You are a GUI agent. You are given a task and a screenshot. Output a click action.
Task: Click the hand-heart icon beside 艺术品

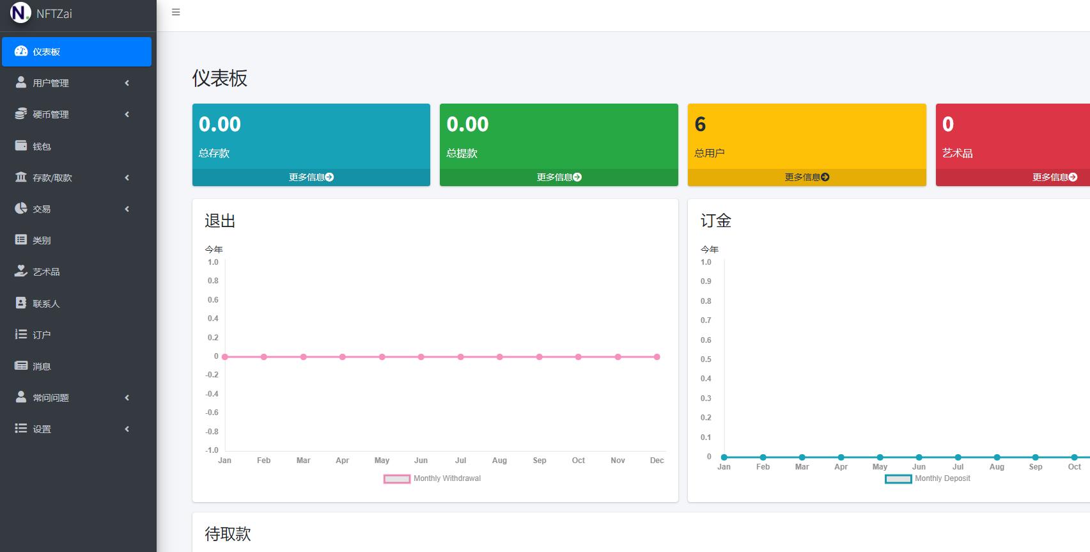pyautogui.click(x=21, y=271)
